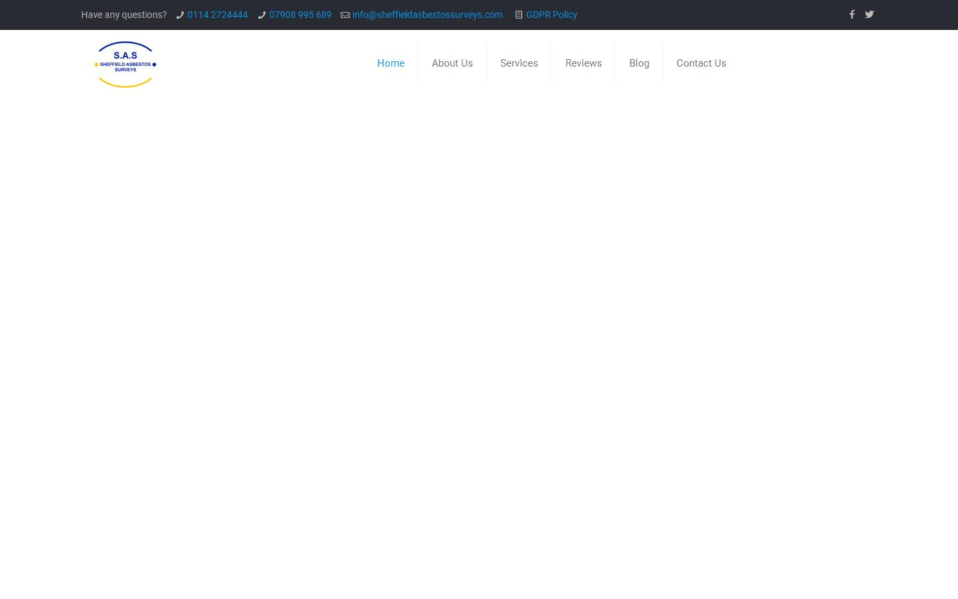Navigate to the Reviews page
The height and width of the screenshot is (599, 958).
(x=583, y=63)
